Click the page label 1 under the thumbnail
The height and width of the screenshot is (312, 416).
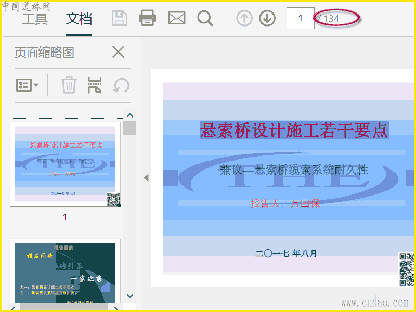coord(65,217)
